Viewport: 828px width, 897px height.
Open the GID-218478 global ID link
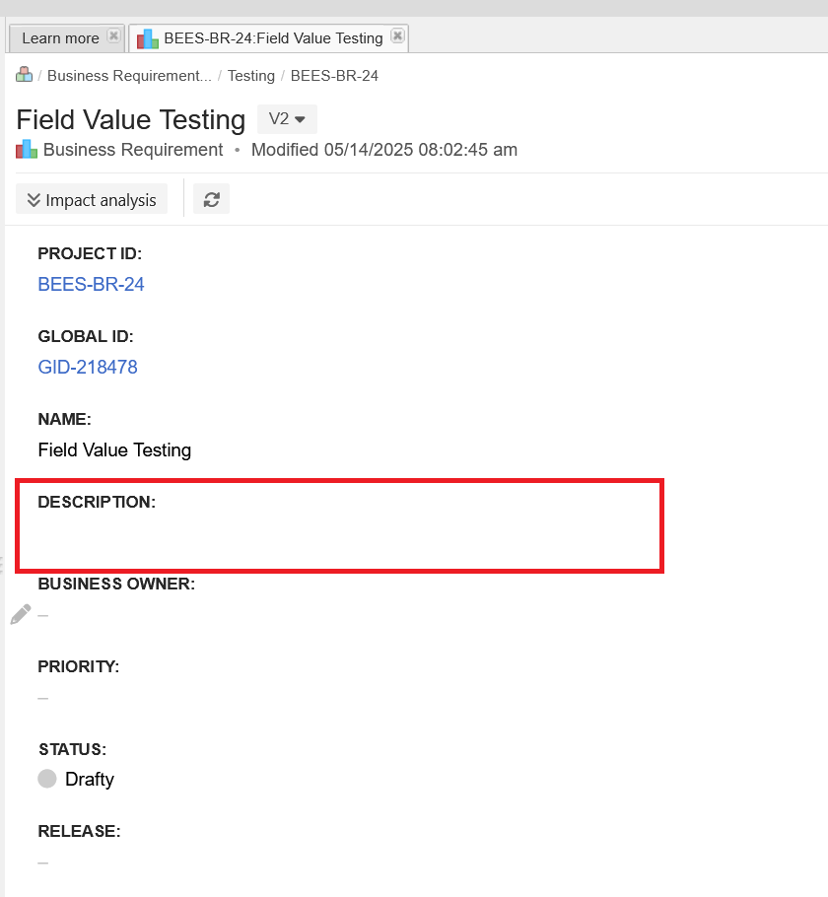pos(88,367)
